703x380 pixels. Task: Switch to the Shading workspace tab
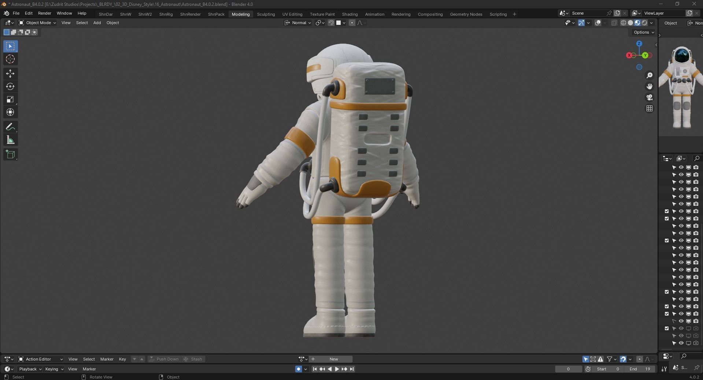click(350, 14)
